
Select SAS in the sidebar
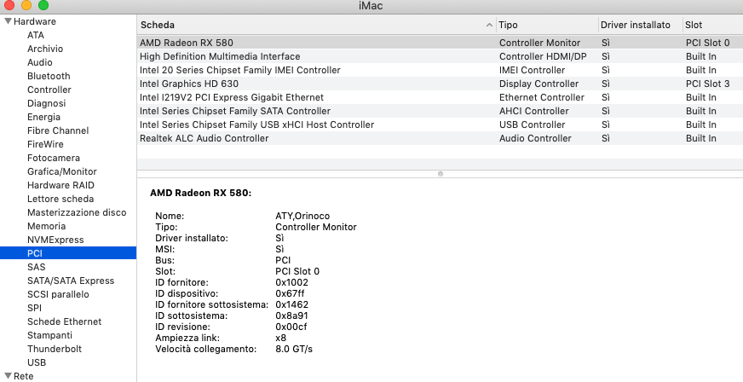[37, 267]
